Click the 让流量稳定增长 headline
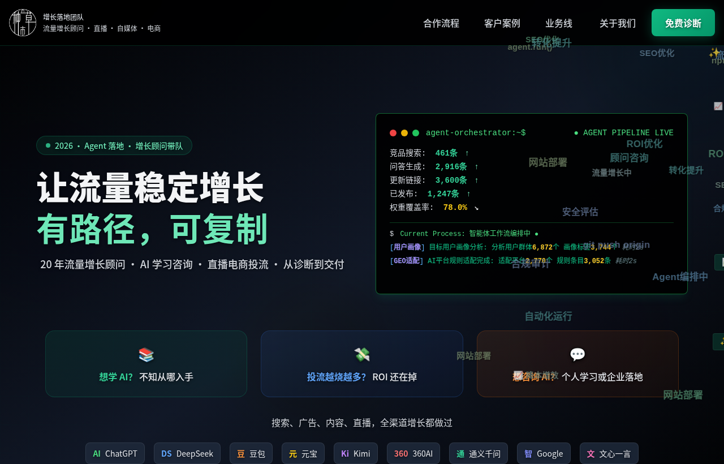 150,187
